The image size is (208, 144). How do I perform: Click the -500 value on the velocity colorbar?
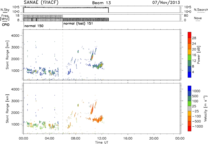click(197, 121)
